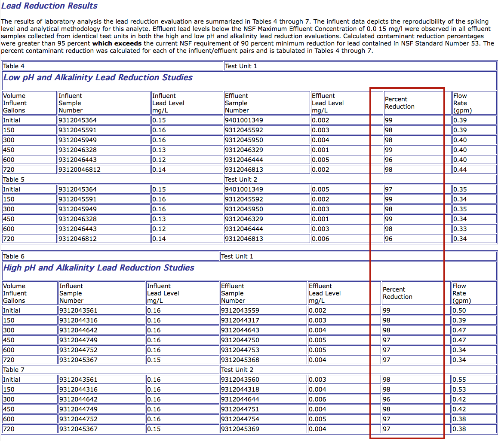Click the bold 'which exceeds' text
This screenshot has width=498, height=441.
pos(117,43)
